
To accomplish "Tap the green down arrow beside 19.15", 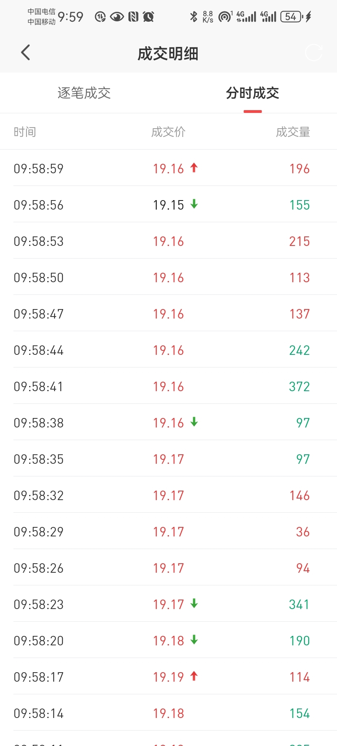I will [194, 204].
